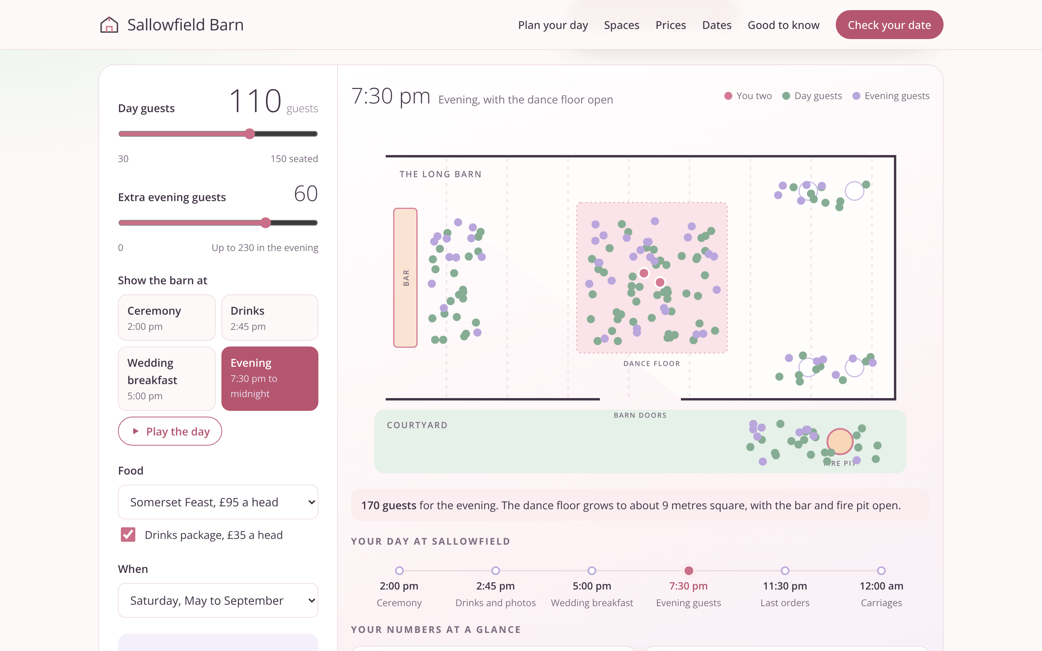Click the Evening guests legend dot
This screenshot has width=1042, height=651.
[x=856, y=96]
